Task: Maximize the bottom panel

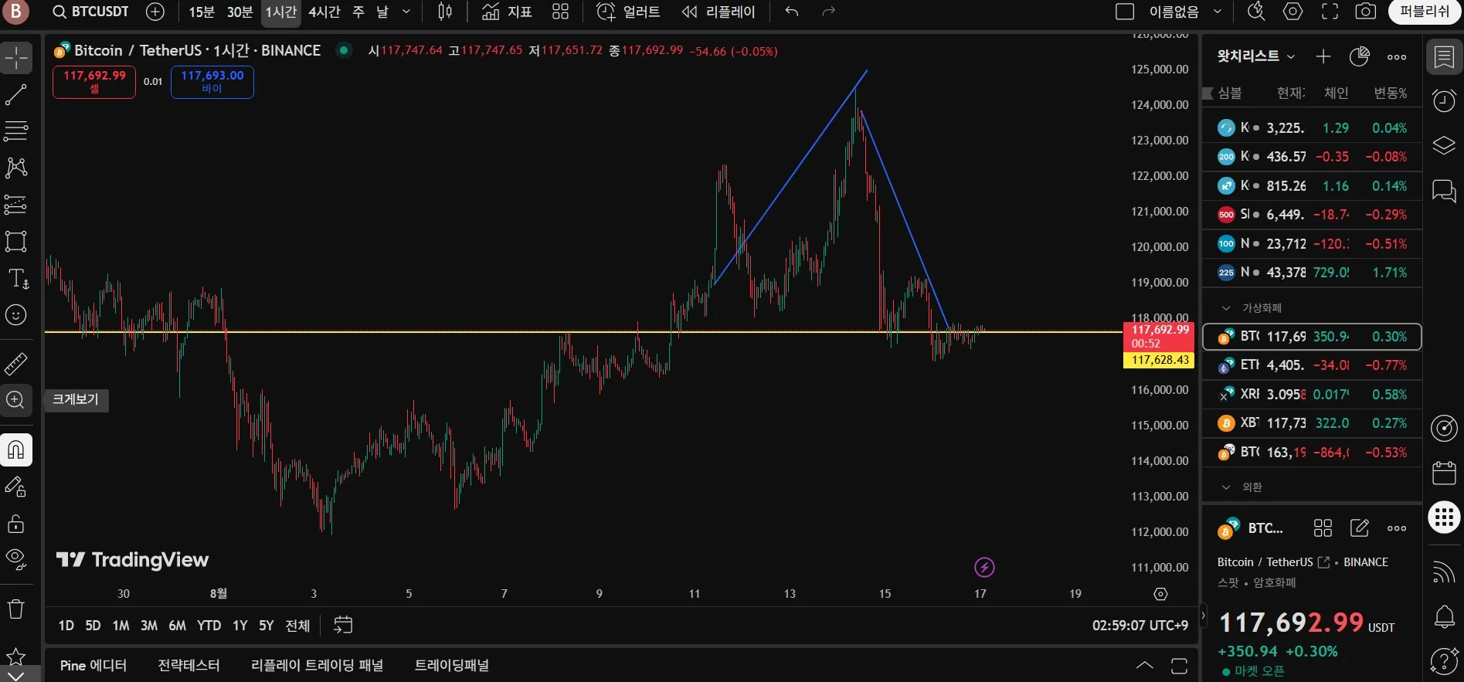Action: point(1179,666)
